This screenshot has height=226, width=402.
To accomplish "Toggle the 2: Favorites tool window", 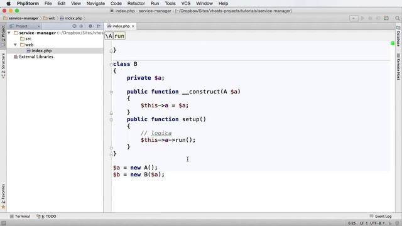I will [x=3, y=196].
